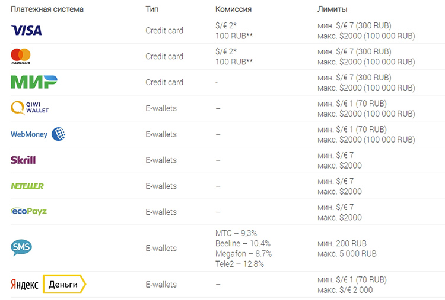Select the Mastercard logo

click(x=21, y=57)
